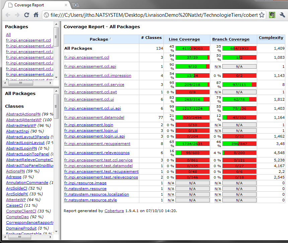Open the AbstractAttenteWP class

pos(24,120)
